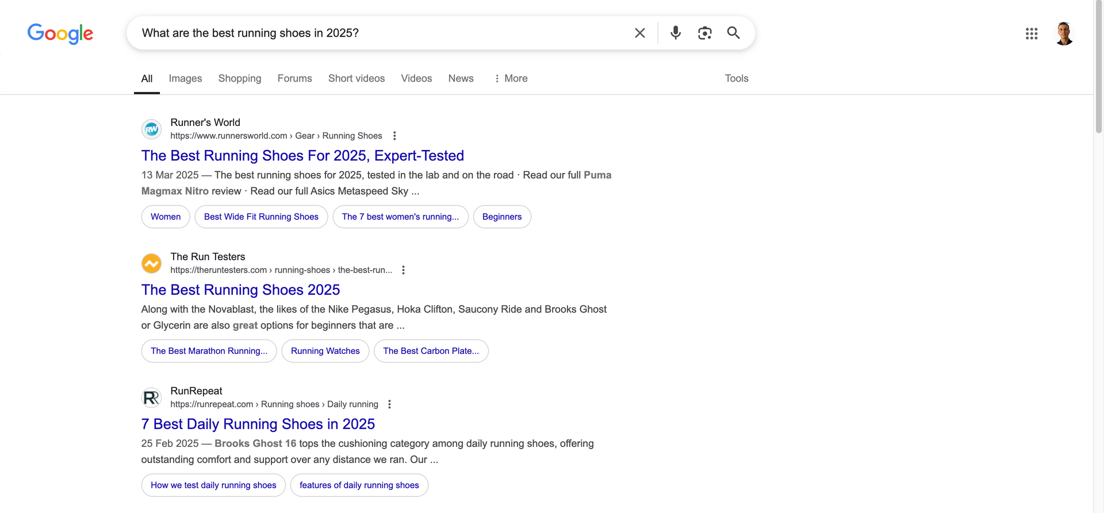Open more options for the RunRepeat result
This screenshot has height=513, width=1104.
390,404
